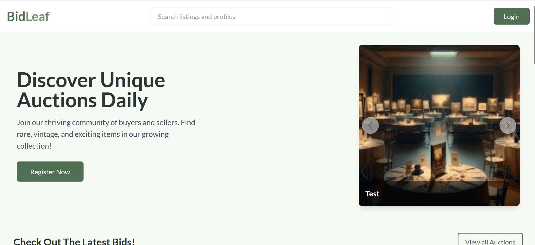Viewport: 535px width, 245px height.
Task: Click the "Discover Unique" heading line
Action: (91, 80)
